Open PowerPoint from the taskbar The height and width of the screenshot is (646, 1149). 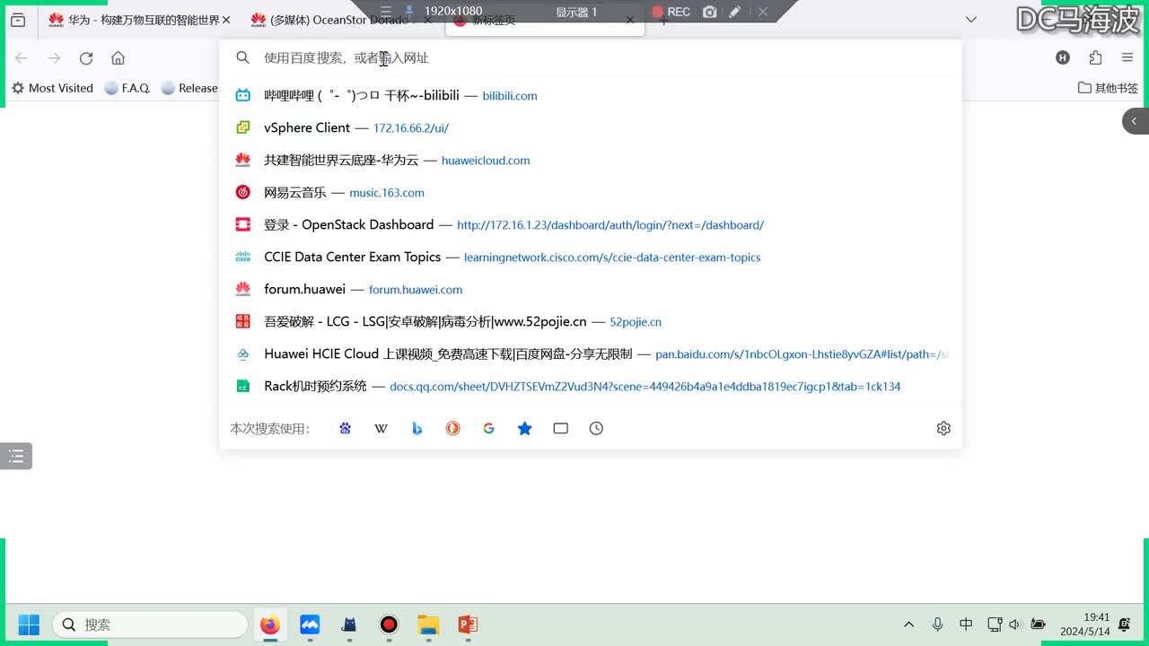468,624
